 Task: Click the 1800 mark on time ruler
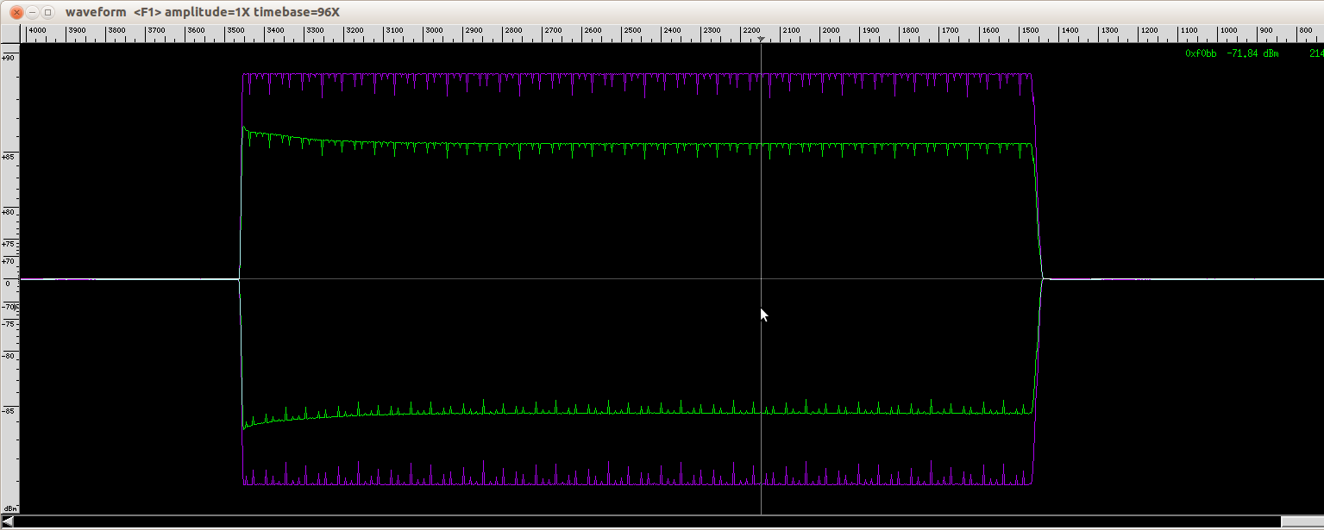910,31
